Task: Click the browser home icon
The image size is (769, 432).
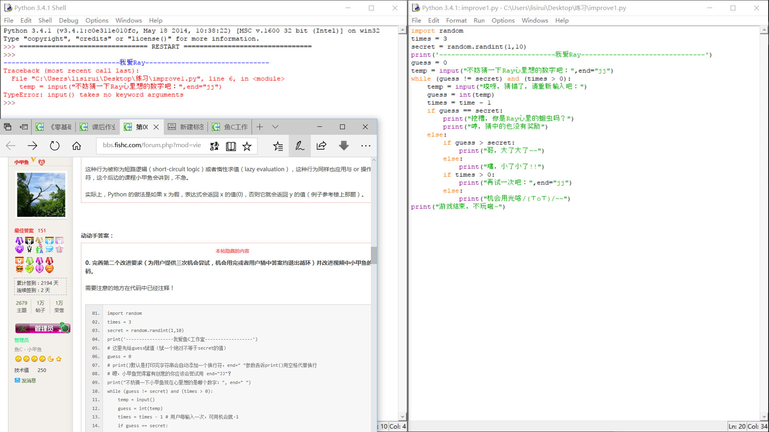Action: click(x=76, y=146)
